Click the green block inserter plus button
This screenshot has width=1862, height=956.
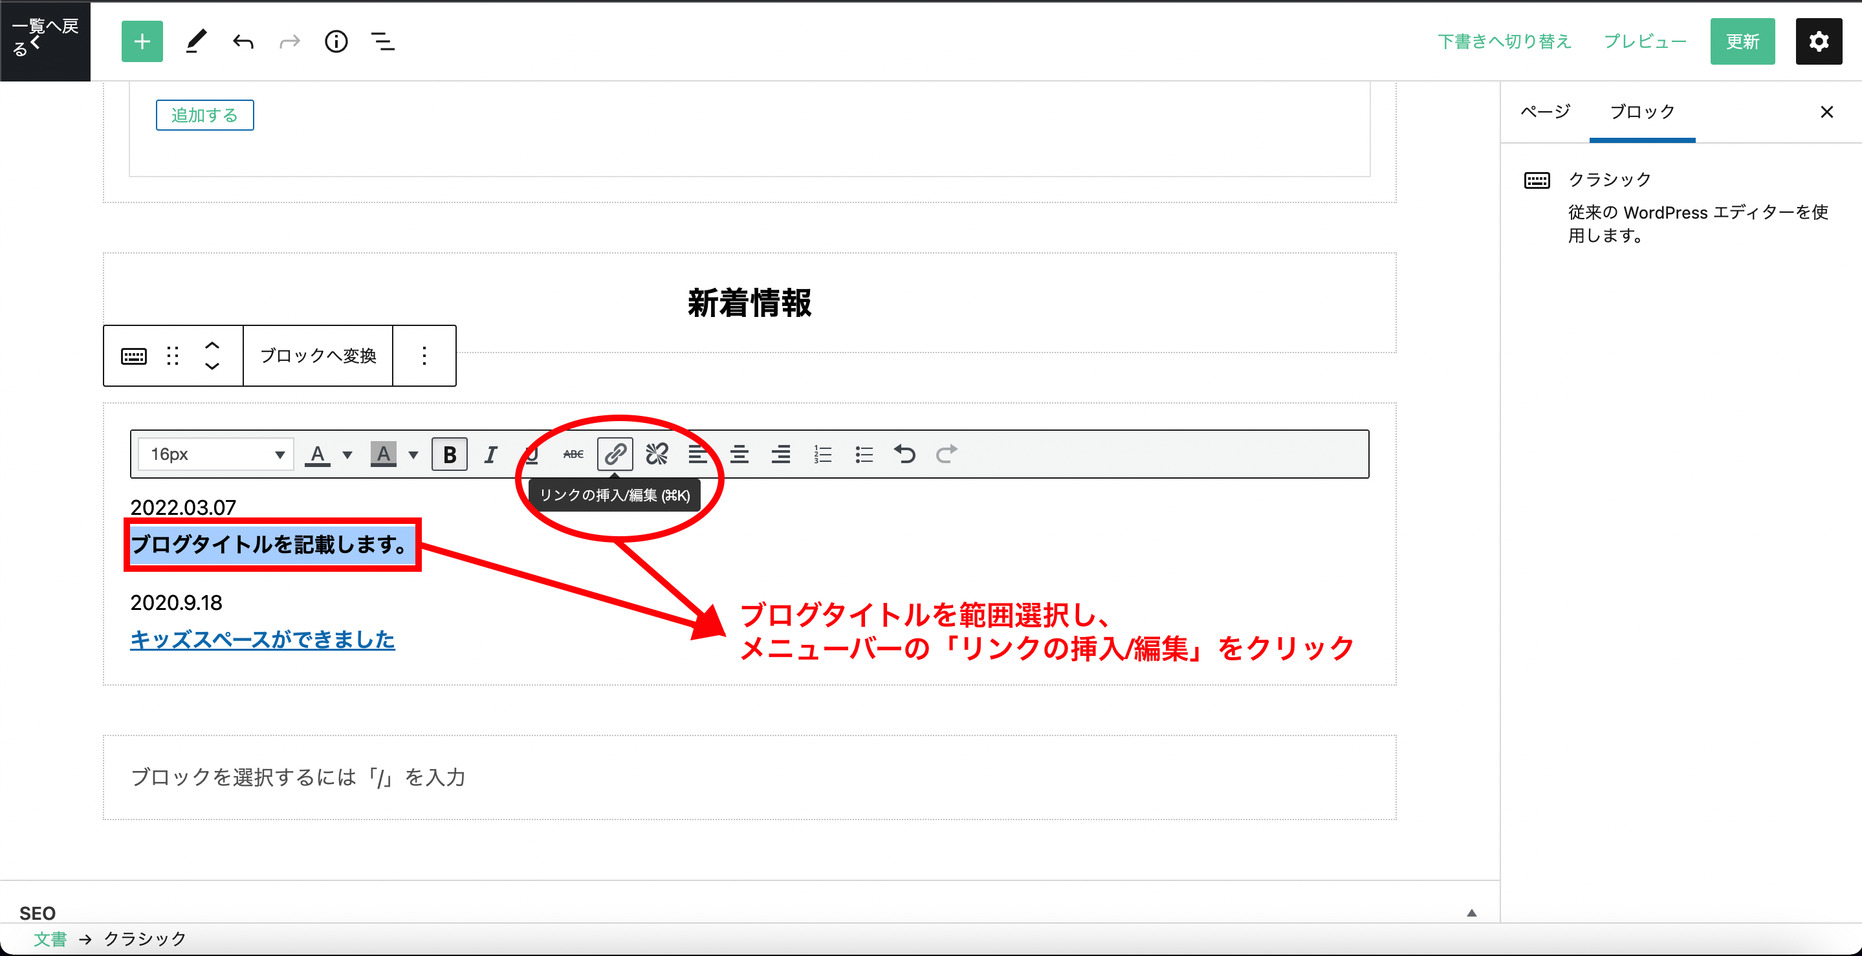point(142,42)
